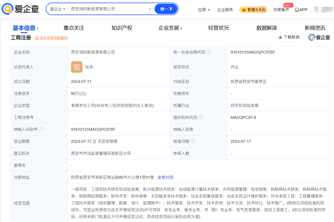Click the 经营状态 value 开业
The image size is (334, 222).
click(234, 67)
